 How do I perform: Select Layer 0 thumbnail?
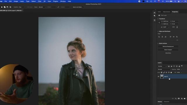click(x=162, y=76)
